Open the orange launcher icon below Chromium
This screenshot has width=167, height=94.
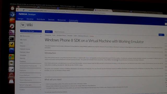12,20
